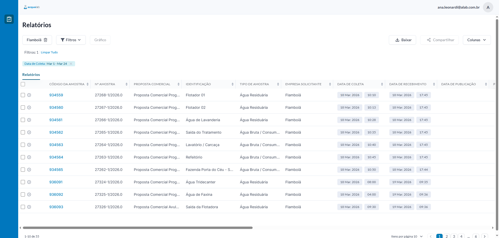Open the Colunas dropdown menu

(x=476, y=40)
